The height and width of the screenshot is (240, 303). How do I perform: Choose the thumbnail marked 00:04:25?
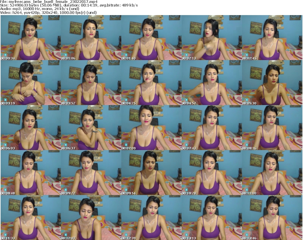[151, 83]
